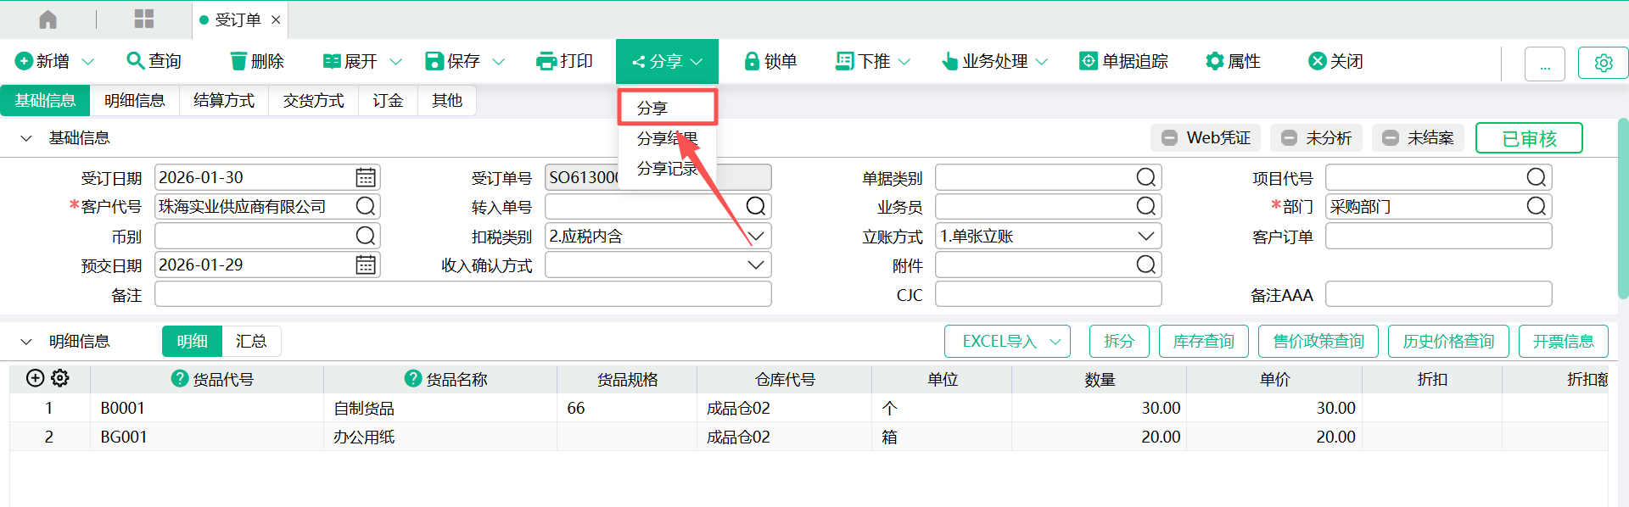Image resolution: width=1629 pixels, height=507 pixels.
Task: Toggle the Web凭证 status indicator
Action: tap(1170, 138)
